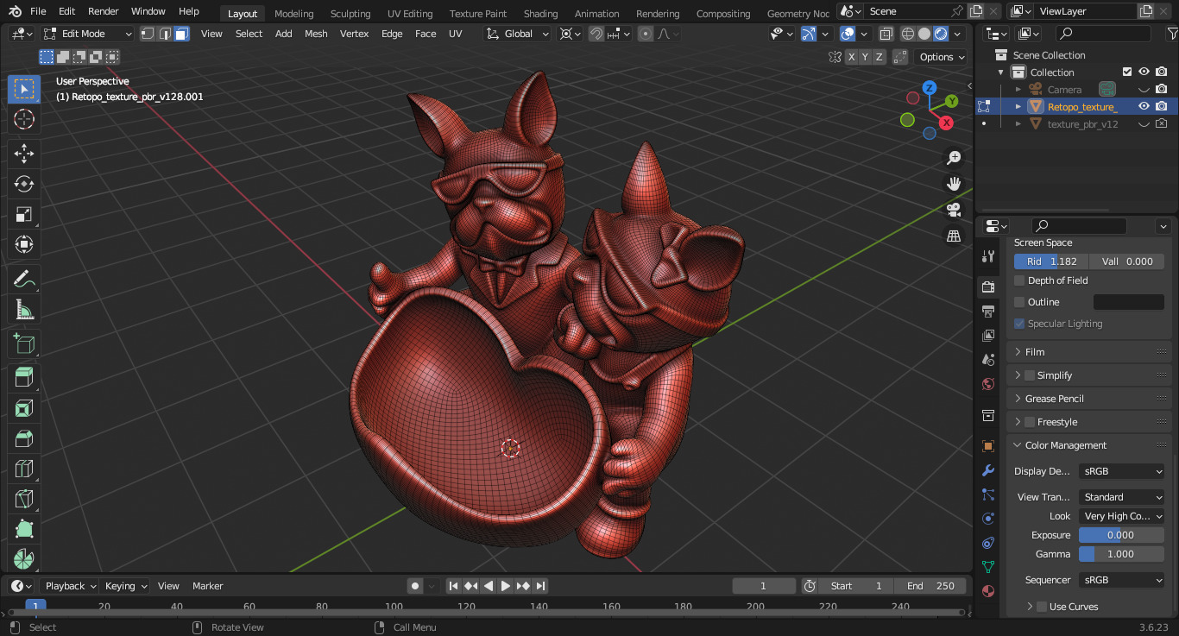This screenshot has width=1179, height=636.
Task: Select the Add Cube tool
Action: (24, 343)
